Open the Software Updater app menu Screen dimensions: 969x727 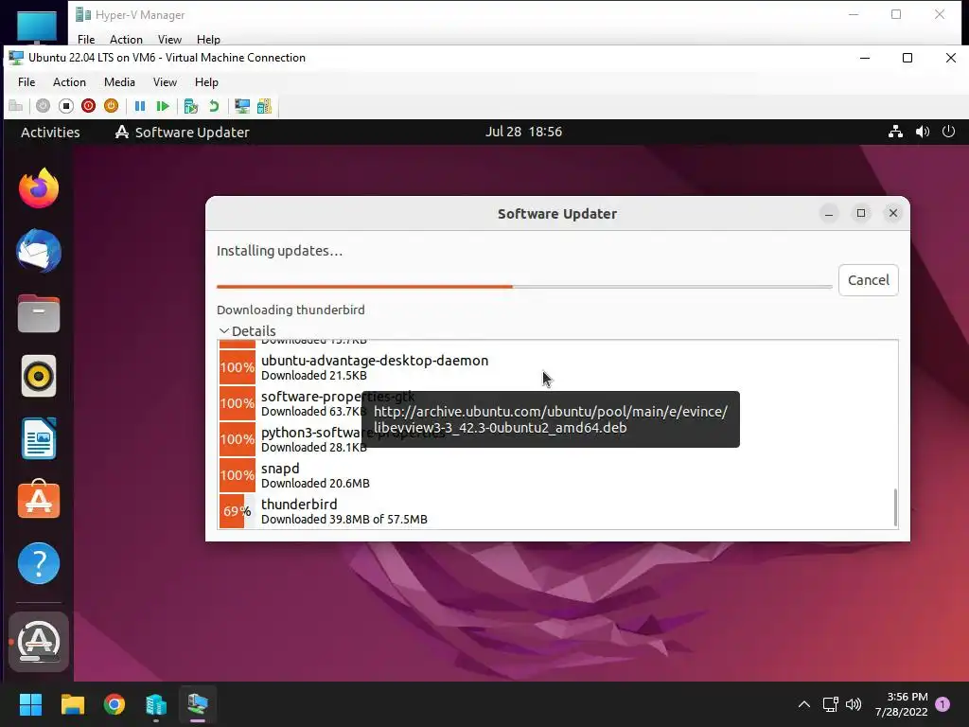(x=183, y=133)
